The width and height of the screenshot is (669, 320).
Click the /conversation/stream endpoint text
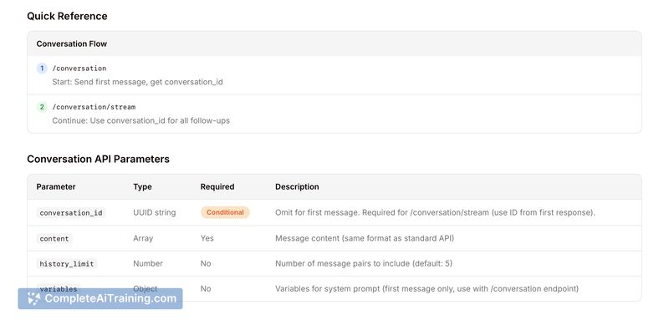pyautogui.click(x=94, y=107)
